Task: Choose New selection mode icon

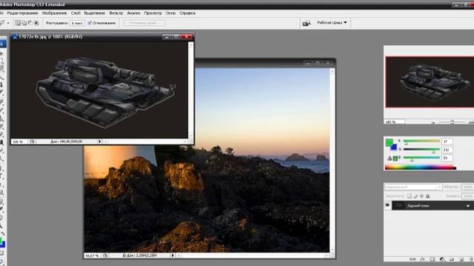Action: [x=18, y=23]
